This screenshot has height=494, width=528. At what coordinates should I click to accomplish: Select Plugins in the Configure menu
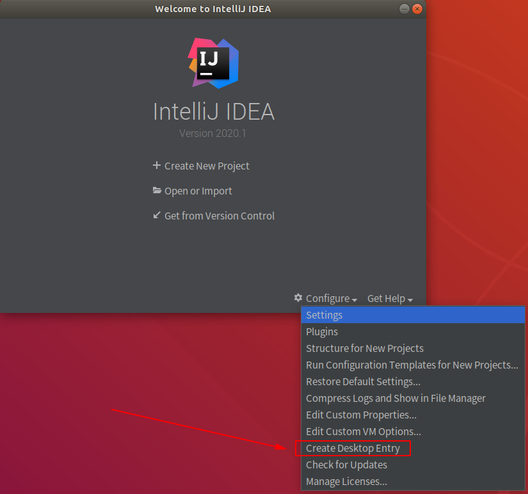coord(322,331)
